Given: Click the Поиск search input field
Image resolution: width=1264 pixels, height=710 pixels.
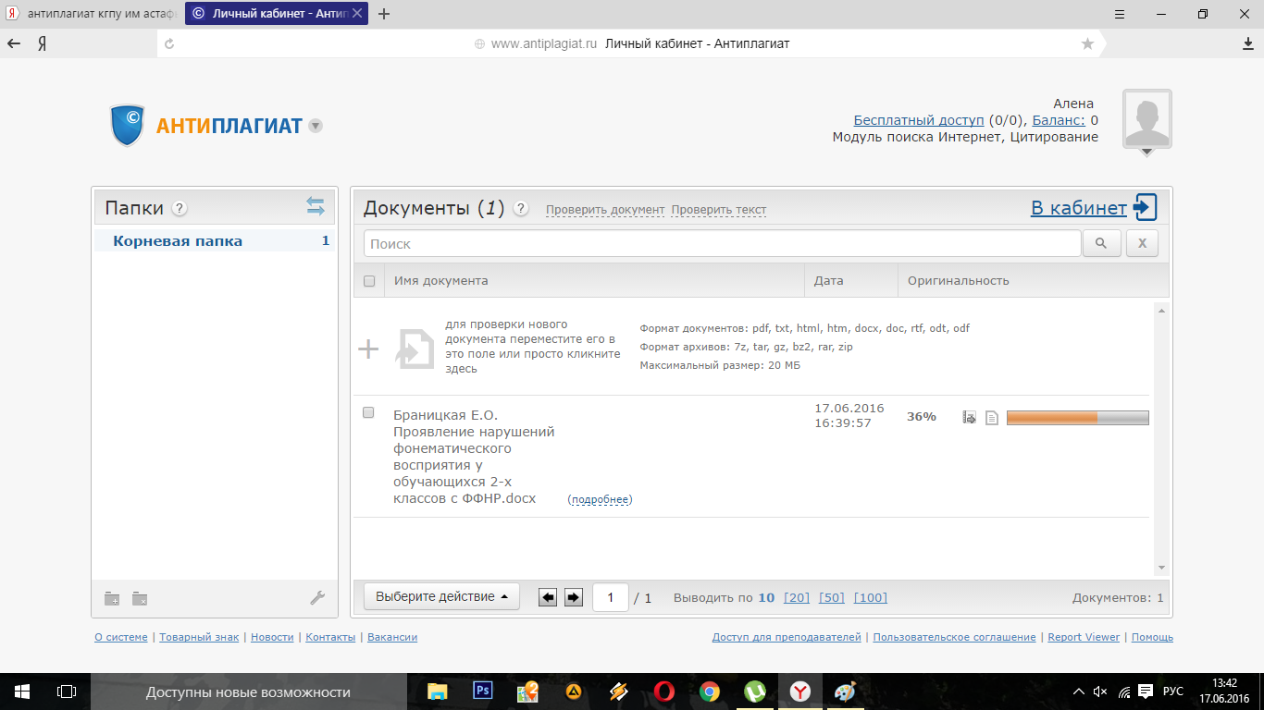Looking at the screenshot, I should coord(722,244).
